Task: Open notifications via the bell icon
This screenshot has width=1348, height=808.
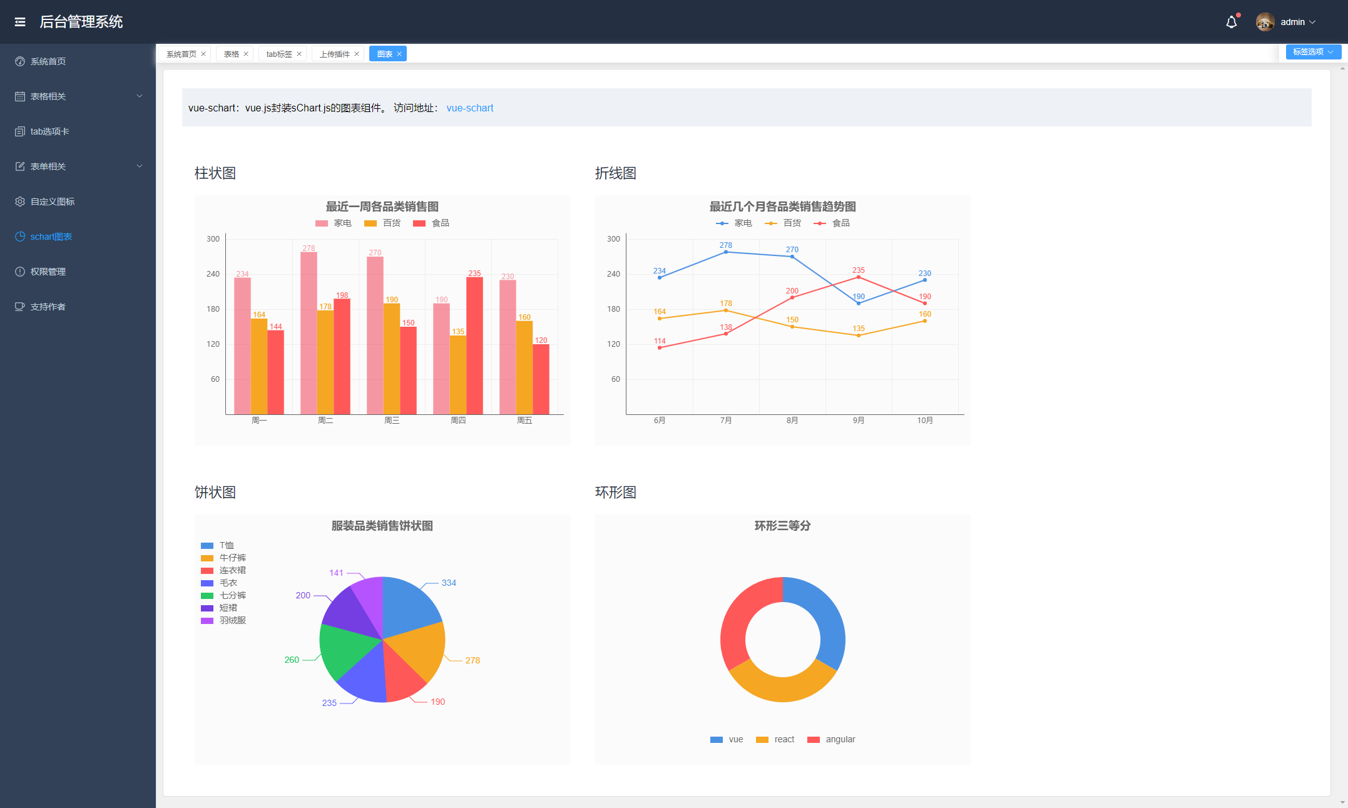Action: (1231, 22)
